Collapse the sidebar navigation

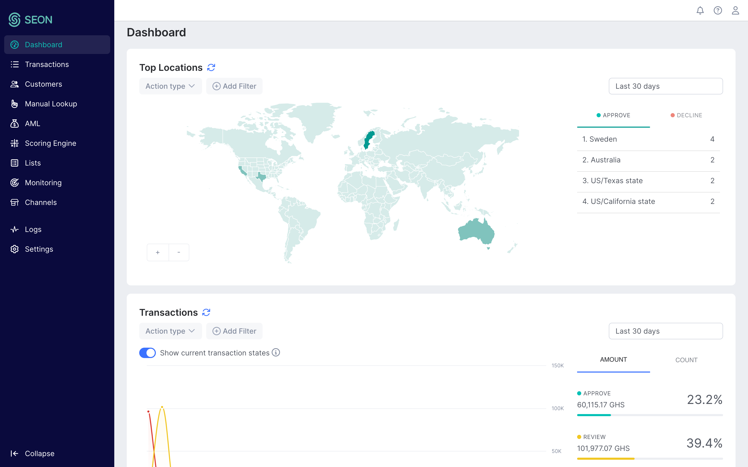[x=32, y=453]
